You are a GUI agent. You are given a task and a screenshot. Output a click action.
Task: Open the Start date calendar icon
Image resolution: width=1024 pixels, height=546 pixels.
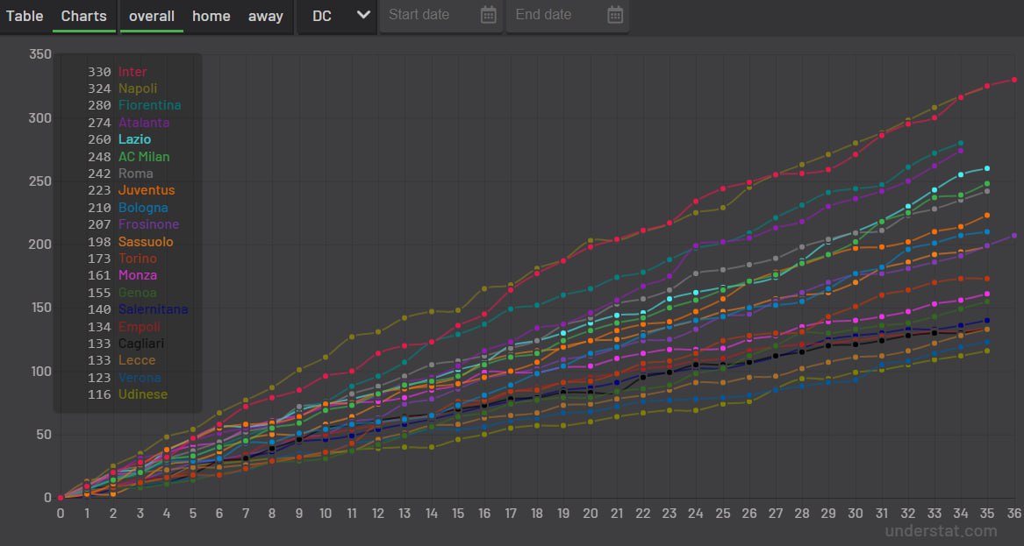pyautogui.click(x=489, y=15)
